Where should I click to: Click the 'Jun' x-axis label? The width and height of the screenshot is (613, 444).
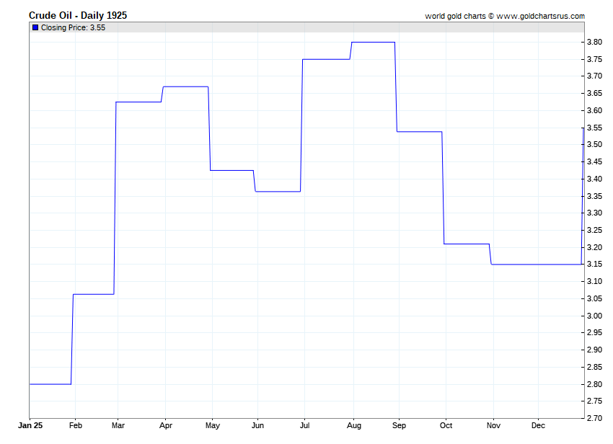click(257, 425)
